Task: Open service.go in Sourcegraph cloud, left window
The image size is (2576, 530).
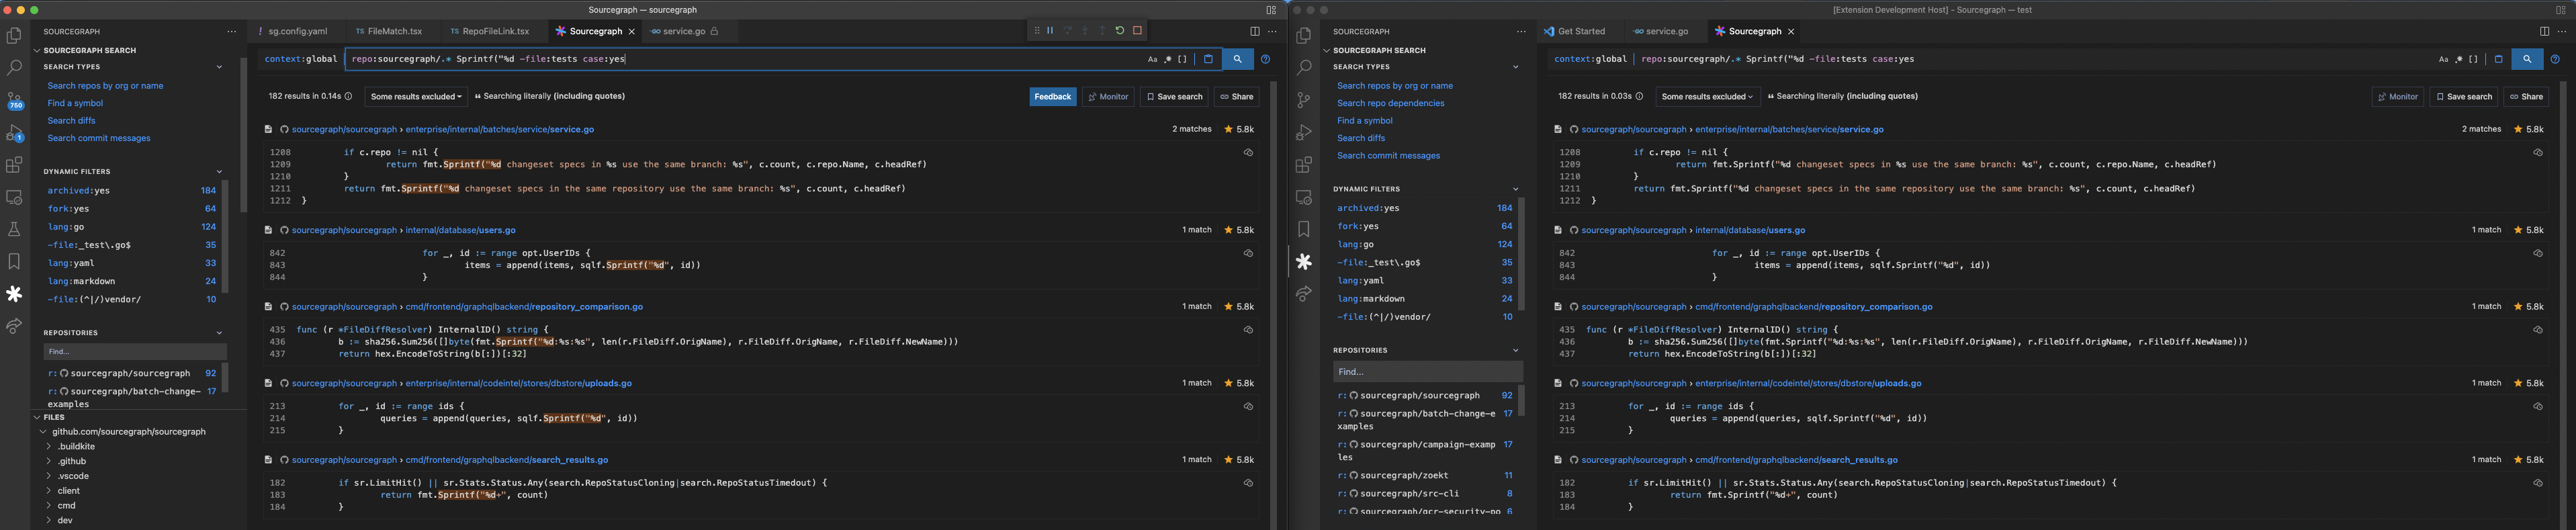Action: (x=1248, y=153)
